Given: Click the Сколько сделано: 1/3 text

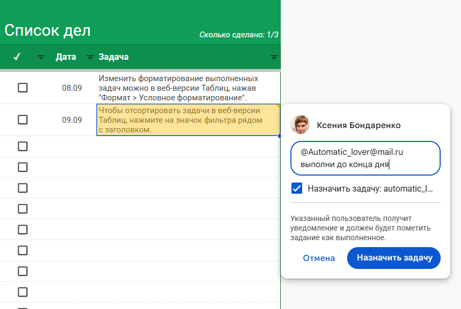Looking at the screenshot, I should 239,35.
